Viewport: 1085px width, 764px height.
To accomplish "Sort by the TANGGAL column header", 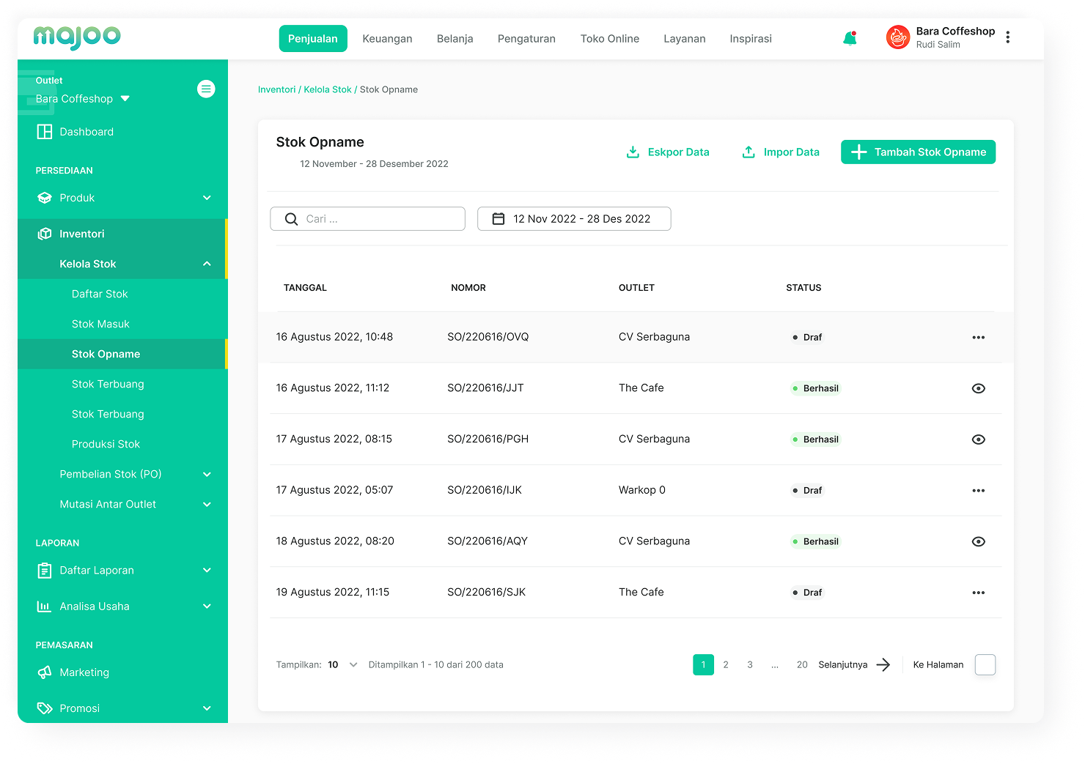I will (x=305, y=288).
